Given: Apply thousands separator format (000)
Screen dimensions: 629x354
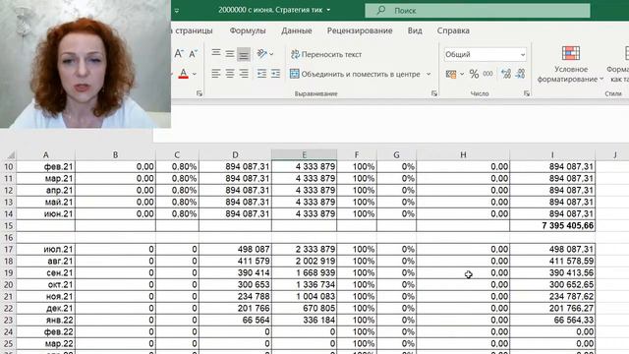Looking at the screenshot, I should pyautogui.click(x=487, y=74).
